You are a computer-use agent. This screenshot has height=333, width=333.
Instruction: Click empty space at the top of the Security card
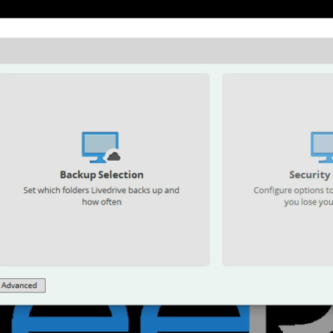click(x=277, y=100)
